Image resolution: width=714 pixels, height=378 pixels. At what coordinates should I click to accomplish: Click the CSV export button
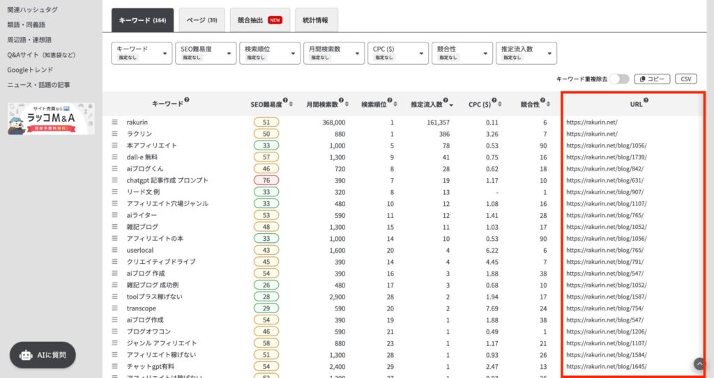[686, 79]
